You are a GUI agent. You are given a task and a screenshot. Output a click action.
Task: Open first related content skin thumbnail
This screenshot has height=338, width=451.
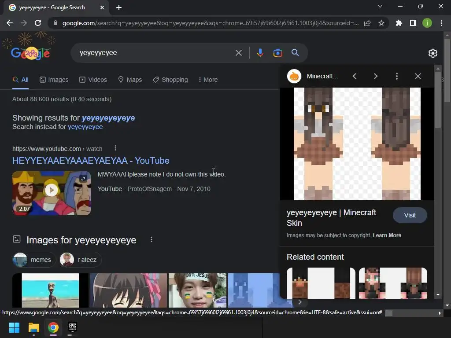(321, 283)
